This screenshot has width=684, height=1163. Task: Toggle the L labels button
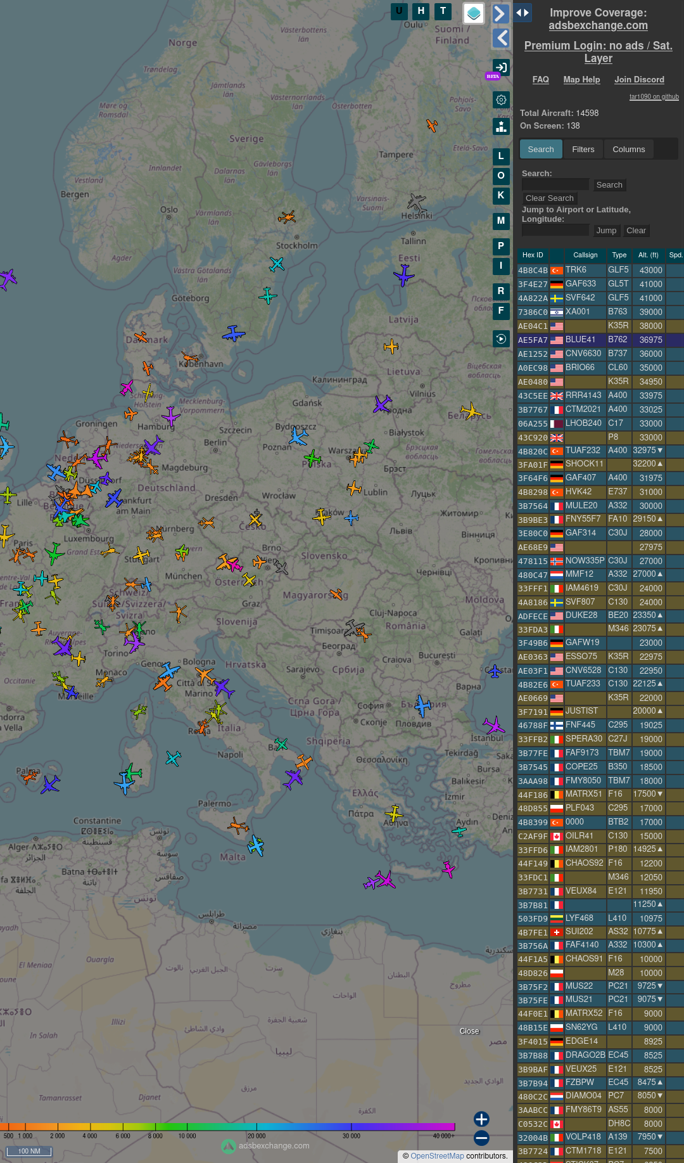(501, 157)
